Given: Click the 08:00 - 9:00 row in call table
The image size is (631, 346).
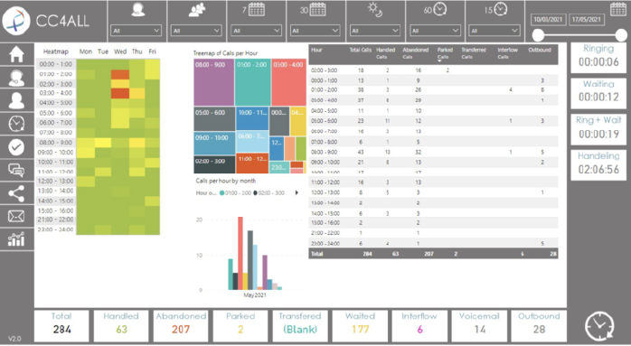Looking at the screenshot, I should click(433, 152).
